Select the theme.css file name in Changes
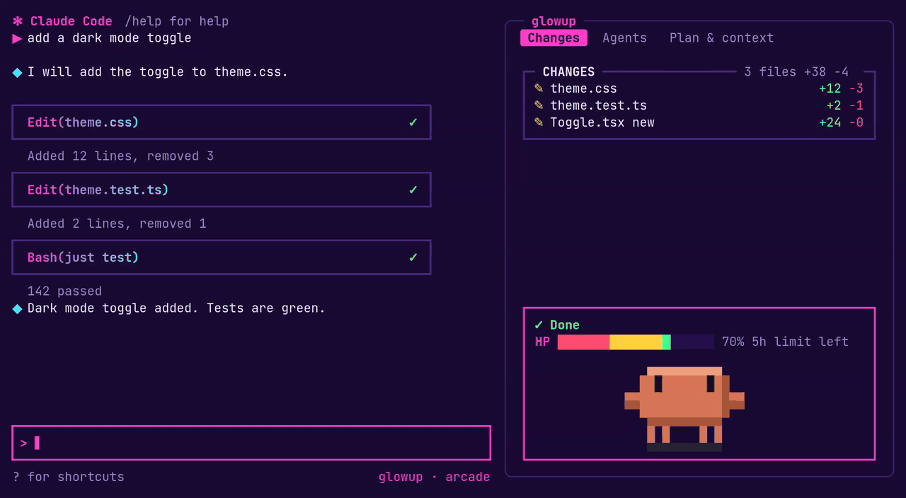Image resolution: width=906 pixels, height=498 pixels. [x=583, y=88]
